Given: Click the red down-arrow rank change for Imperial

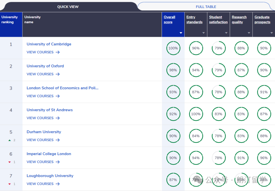Looking at the screenshot, I should [x=10, y=162].
